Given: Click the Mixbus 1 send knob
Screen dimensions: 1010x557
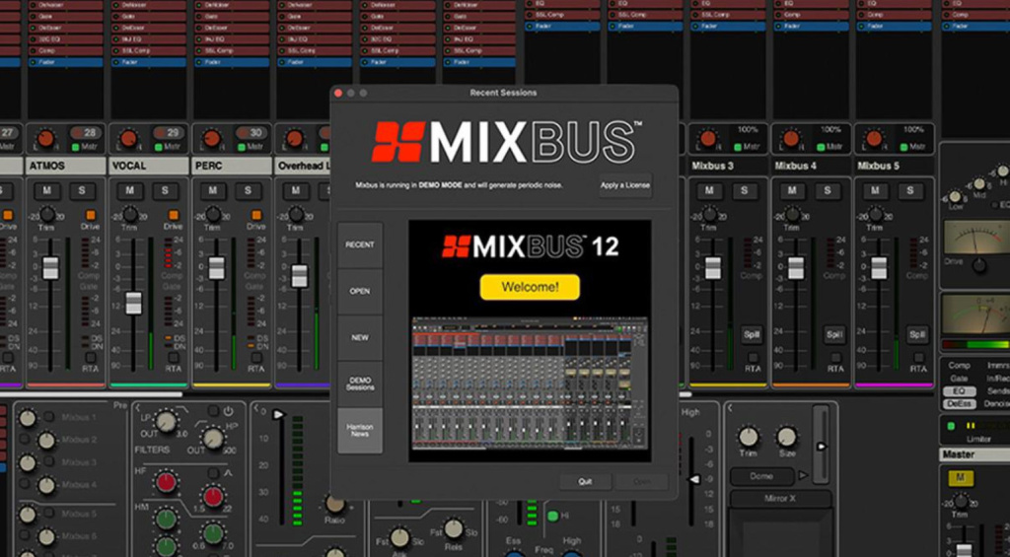Looking at the screenshot, I should coord(27,419).
